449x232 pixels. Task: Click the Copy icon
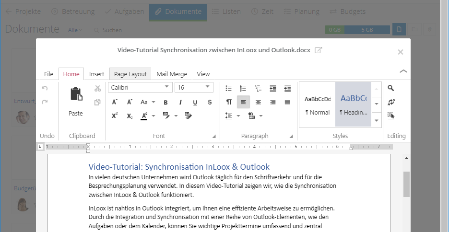pyautogui.click(x=98, y=102)
